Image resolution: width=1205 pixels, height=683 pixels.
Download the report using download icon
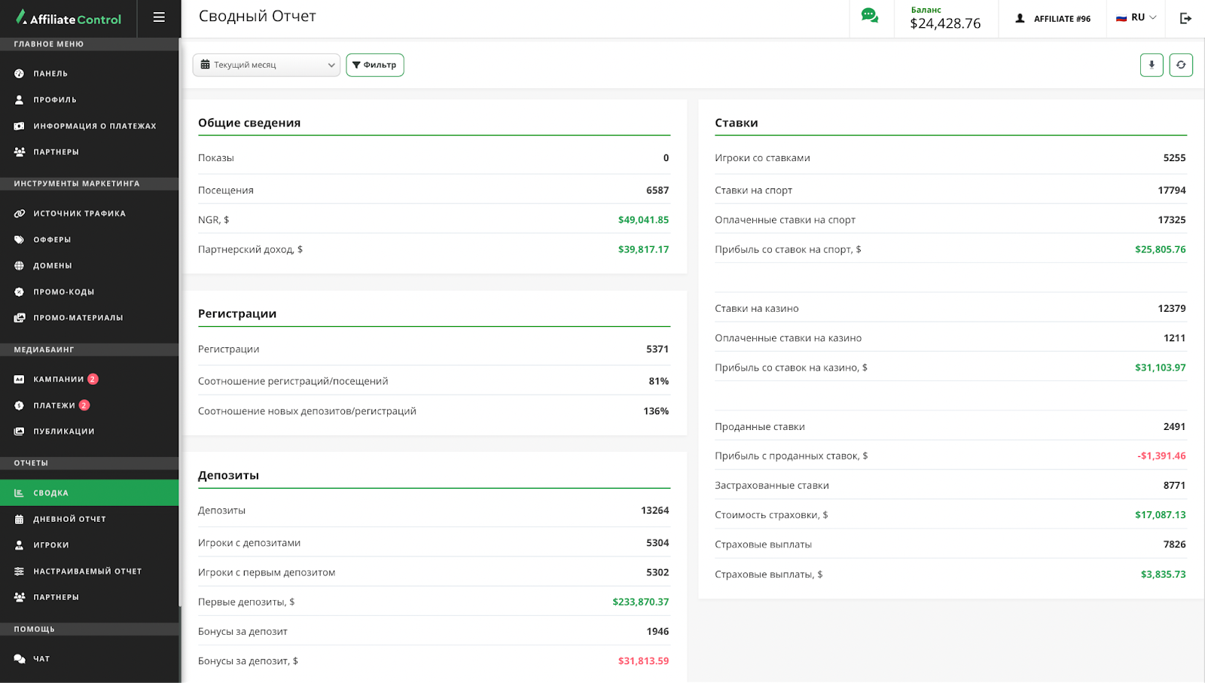[x=1151, y=65]
